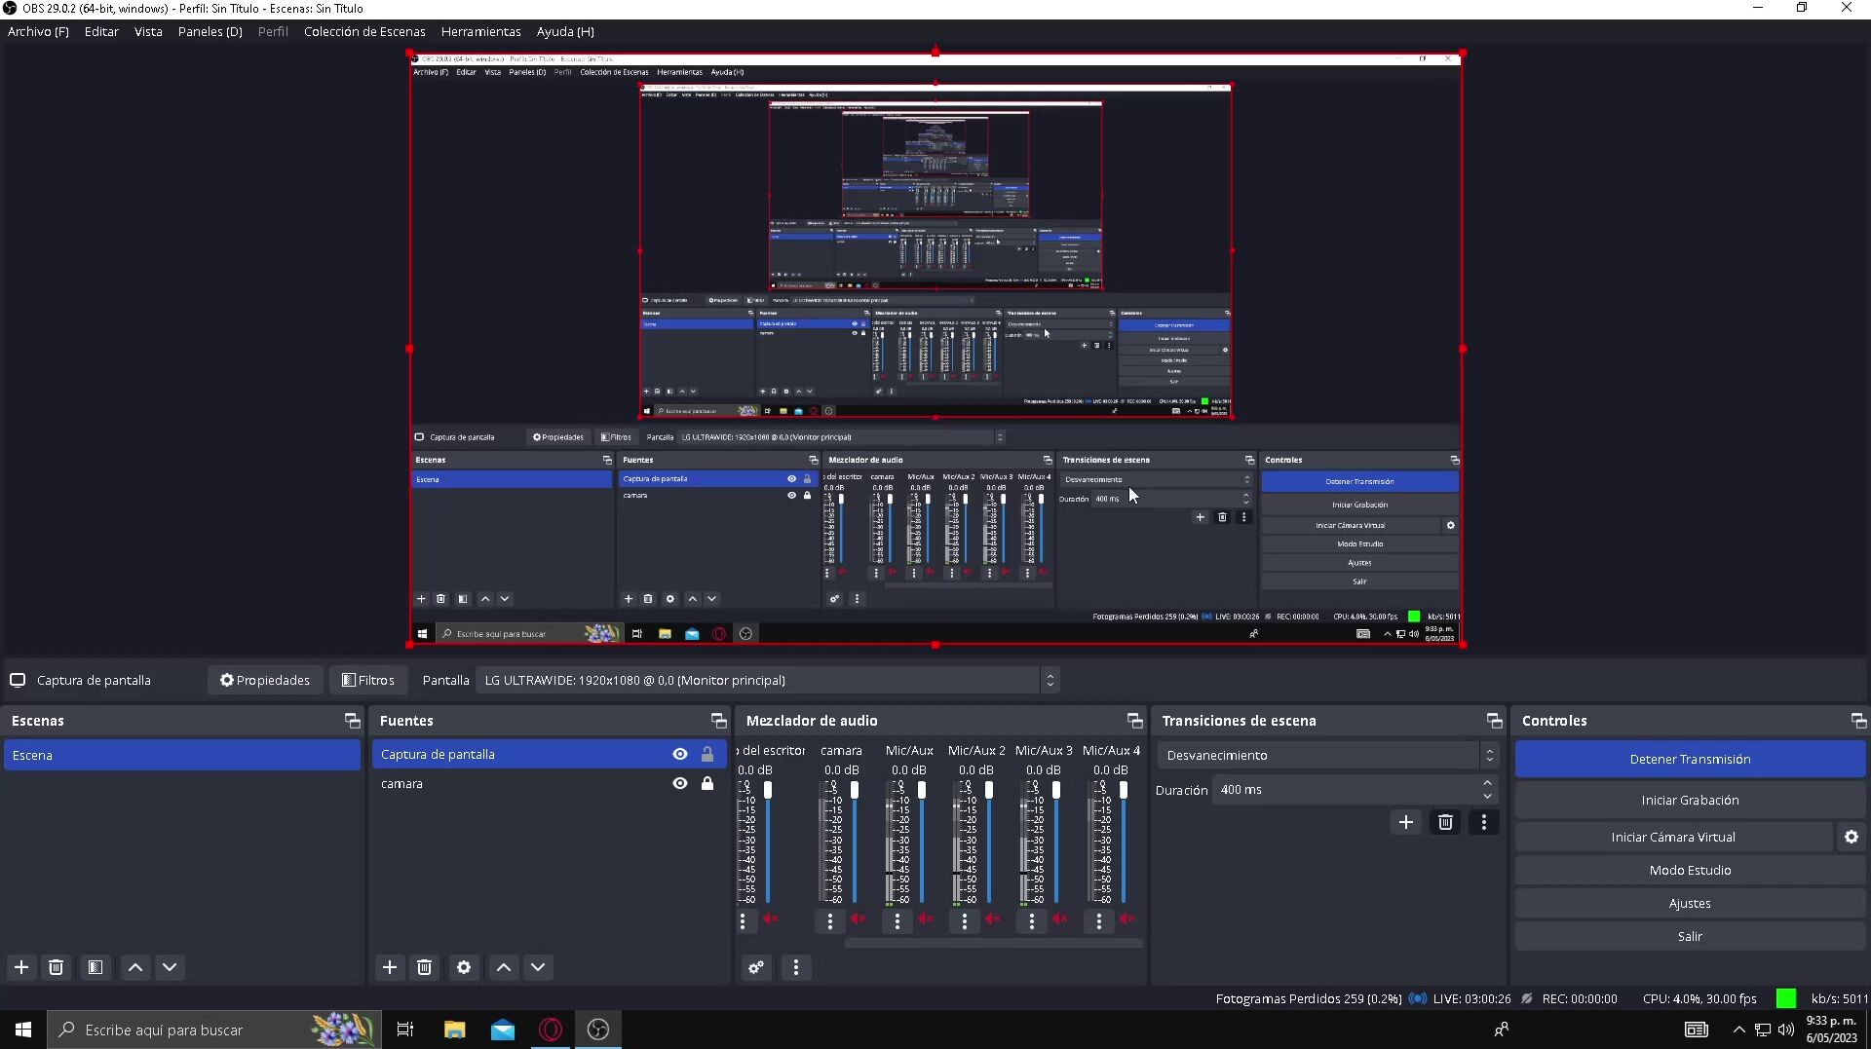
Task: Click the camara volume slider handle
Action: click(855, 790)
